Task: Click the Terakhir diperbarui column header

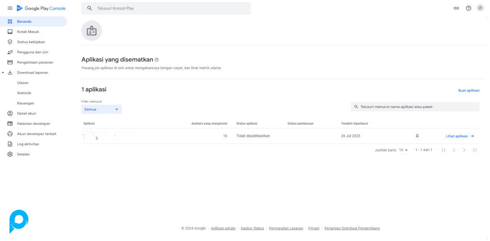Action: pos(355,124)
